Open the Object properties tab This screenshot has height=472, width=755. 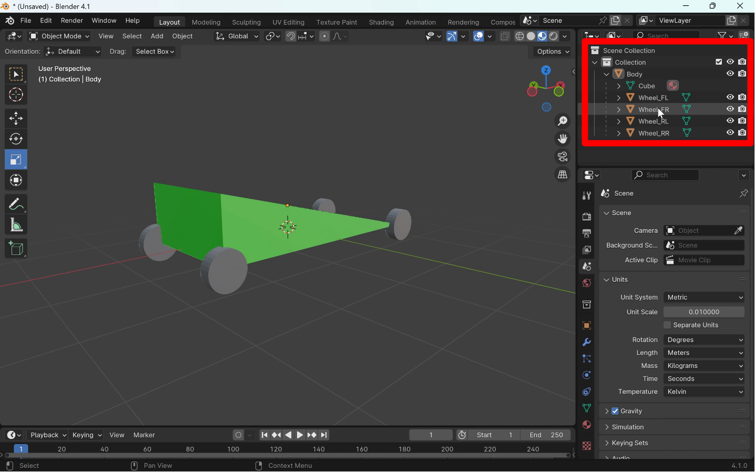click(587, 326)
